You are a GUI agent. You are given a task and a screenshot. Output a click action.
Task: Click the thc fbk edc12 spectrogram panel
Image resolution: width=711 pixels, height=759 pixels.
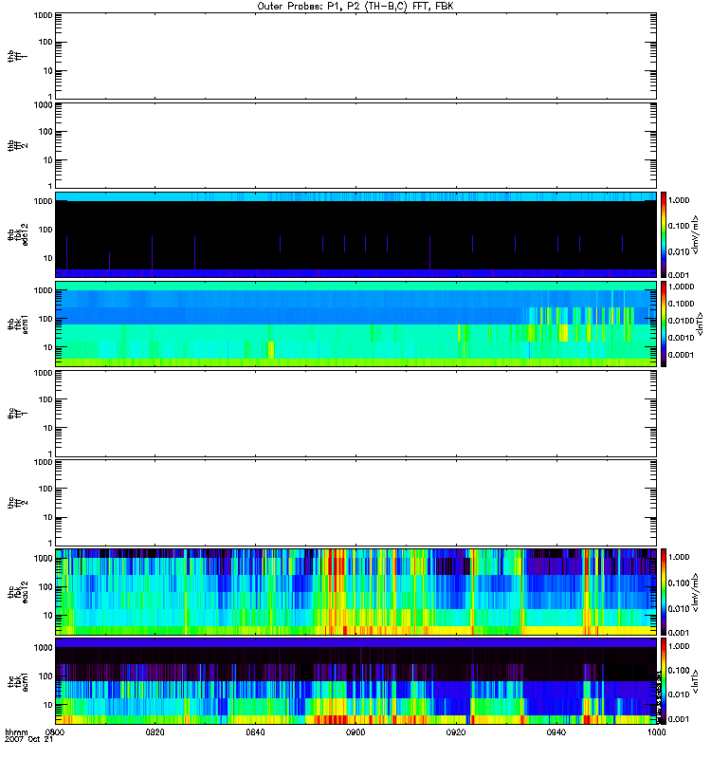tap(355, 591)
